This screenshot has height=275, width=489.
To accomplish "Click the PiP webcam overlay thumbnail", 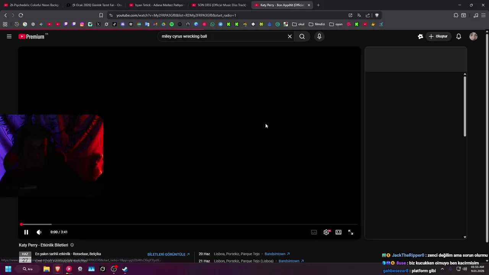I will (52, 155).
